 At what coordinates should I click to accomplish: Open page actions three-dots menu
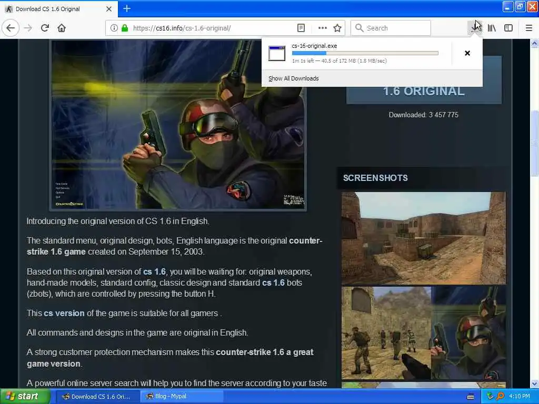[x=323, y=28]
